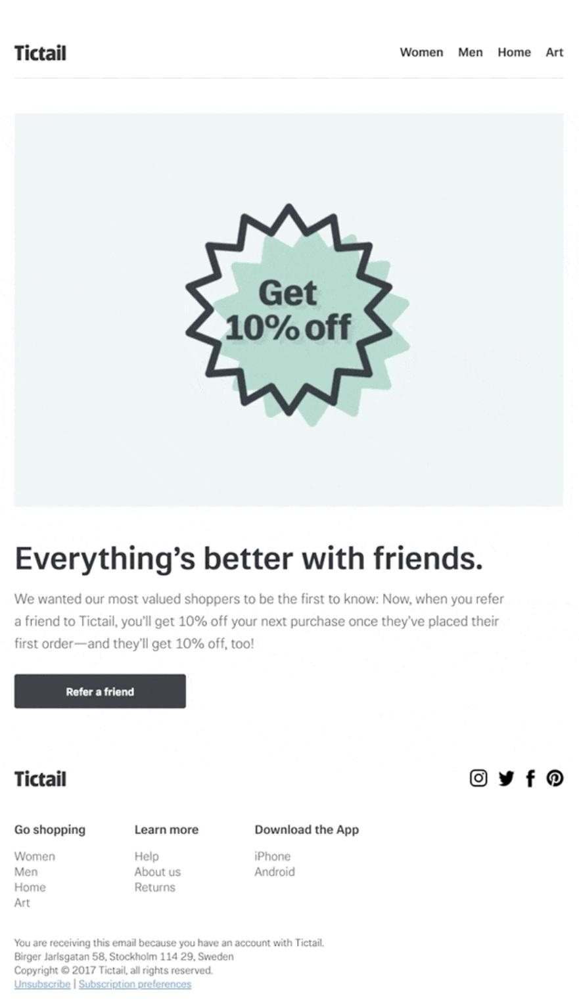Open the Pinterest icon link
Viewport: 579px width, 1008px height.
(x=555, y=778)
